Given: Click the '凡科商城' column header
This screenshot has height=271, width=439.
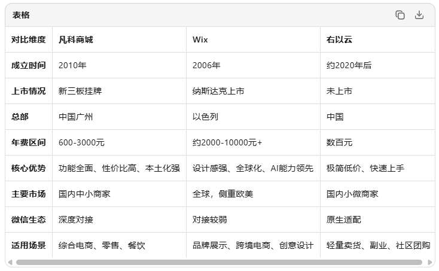Looking at the screenshot, I should tap(119, 39).
